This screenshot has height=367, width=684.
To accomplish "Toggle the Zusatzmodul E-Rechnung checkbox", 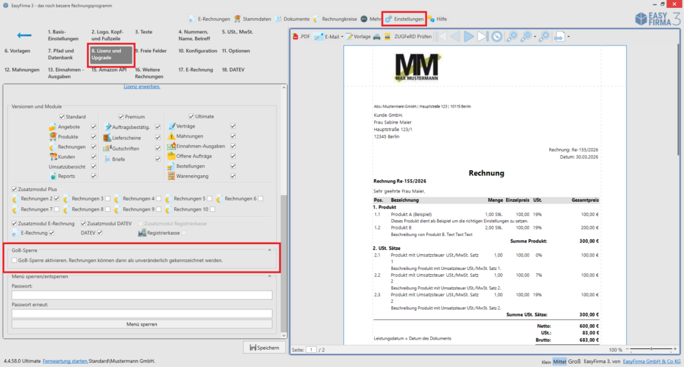I will [x=15, y=223].
